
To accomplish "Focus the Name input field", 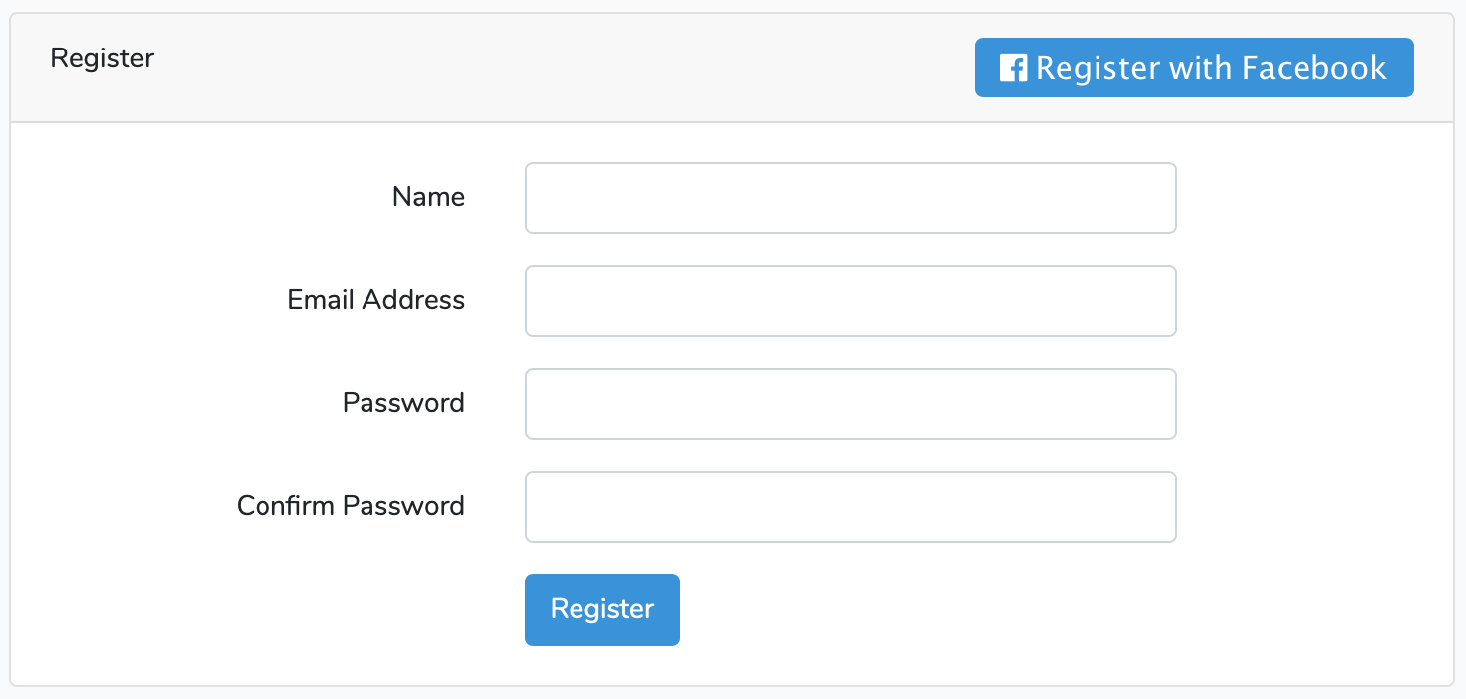I will 850,198.
